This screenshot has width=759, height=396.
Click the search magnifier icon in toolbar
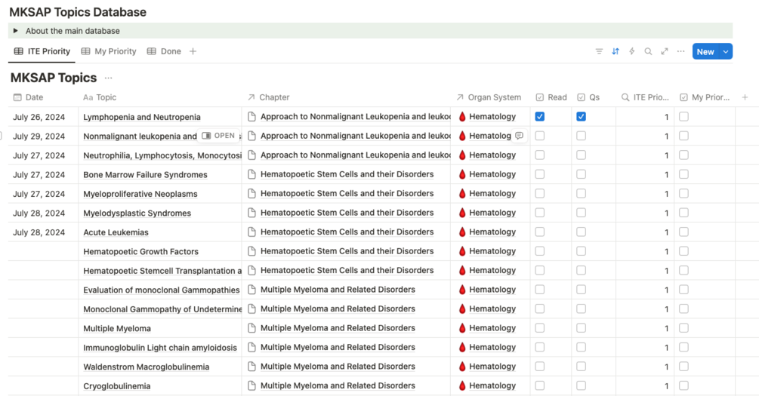(648, 51)
